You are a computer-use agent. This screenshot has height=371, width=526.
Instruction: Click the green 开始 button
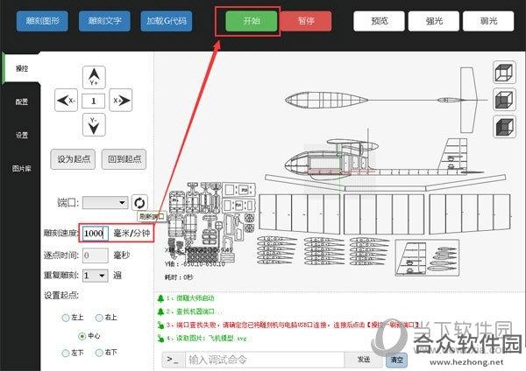pos(252,21)
